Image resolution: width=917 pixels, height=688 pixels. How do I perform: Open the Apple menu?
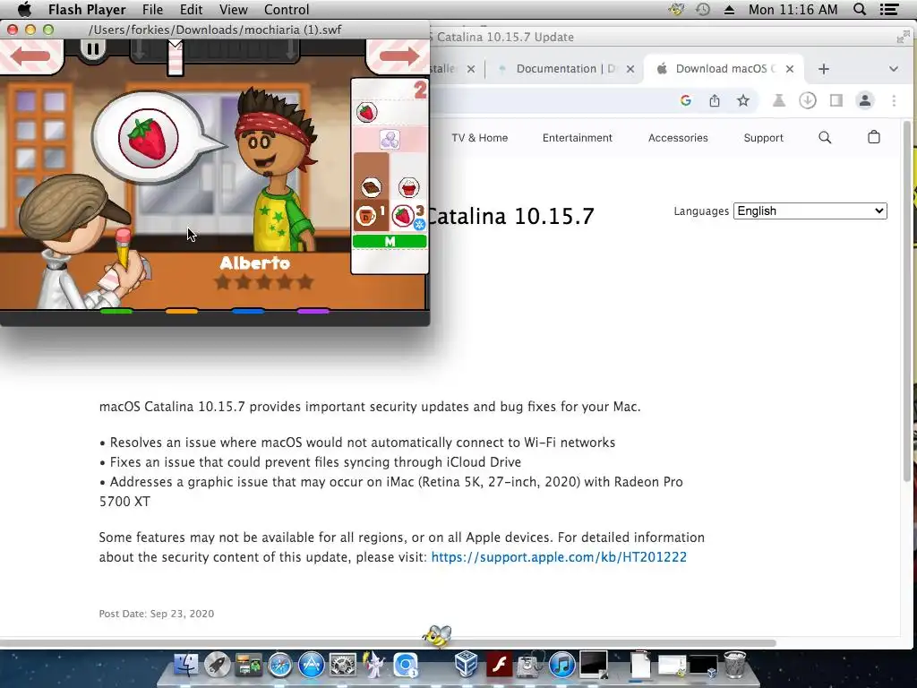24,9
